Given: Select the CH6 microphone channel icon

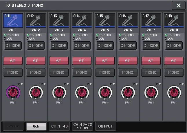Looking at the screenshot, I should point(128,21).
